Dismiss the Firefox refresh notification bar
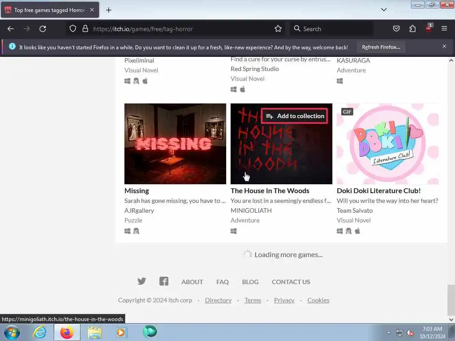 point(444,46)
